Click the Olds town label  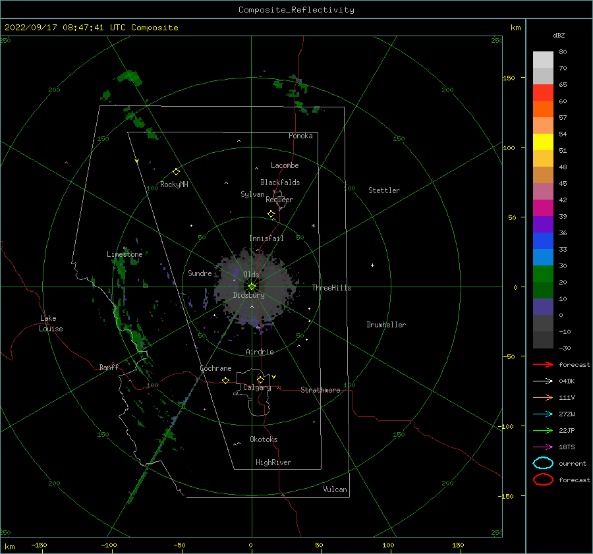(251, 275)
